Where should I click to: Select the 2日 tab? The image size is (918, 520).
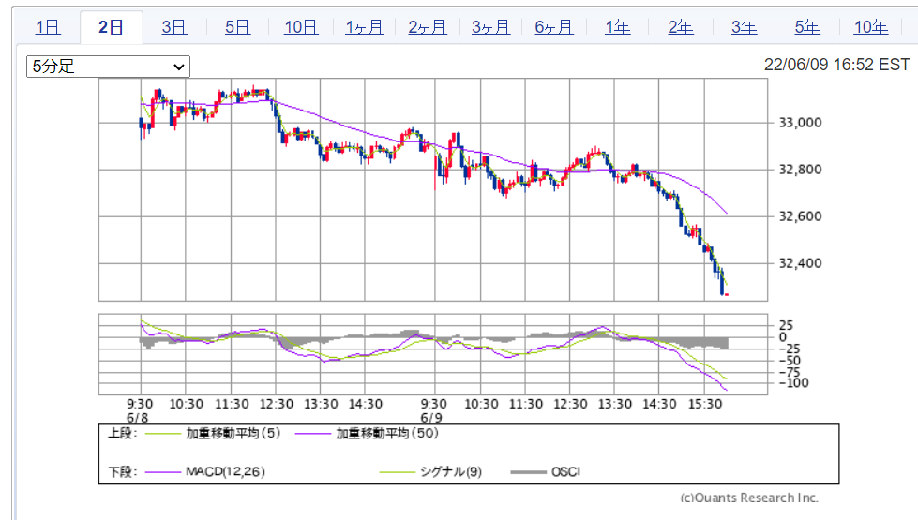(111, 27)
